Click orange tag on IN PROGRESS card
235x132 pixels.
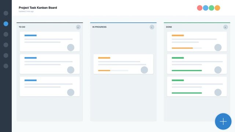point(104,58)
